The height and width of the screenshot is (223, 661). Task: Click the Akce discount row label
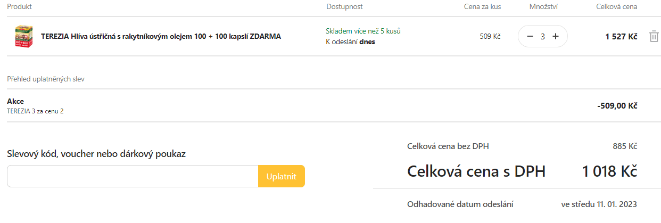coord(15,101)
